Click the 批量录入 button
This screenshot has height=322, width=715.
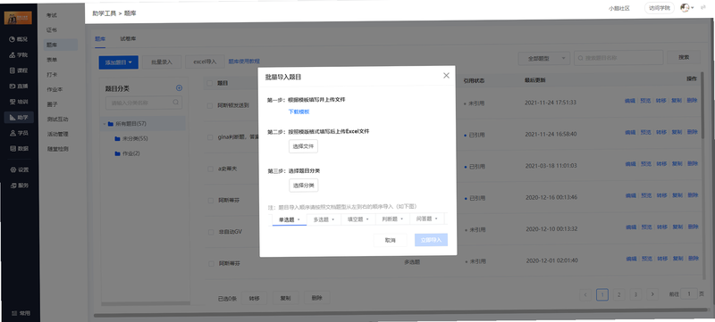point(162,62)
